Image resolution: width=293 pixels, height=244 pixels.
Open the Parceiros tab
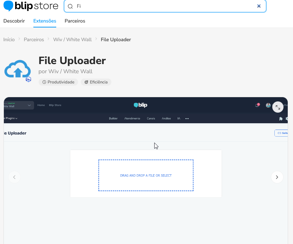[75, 21]
